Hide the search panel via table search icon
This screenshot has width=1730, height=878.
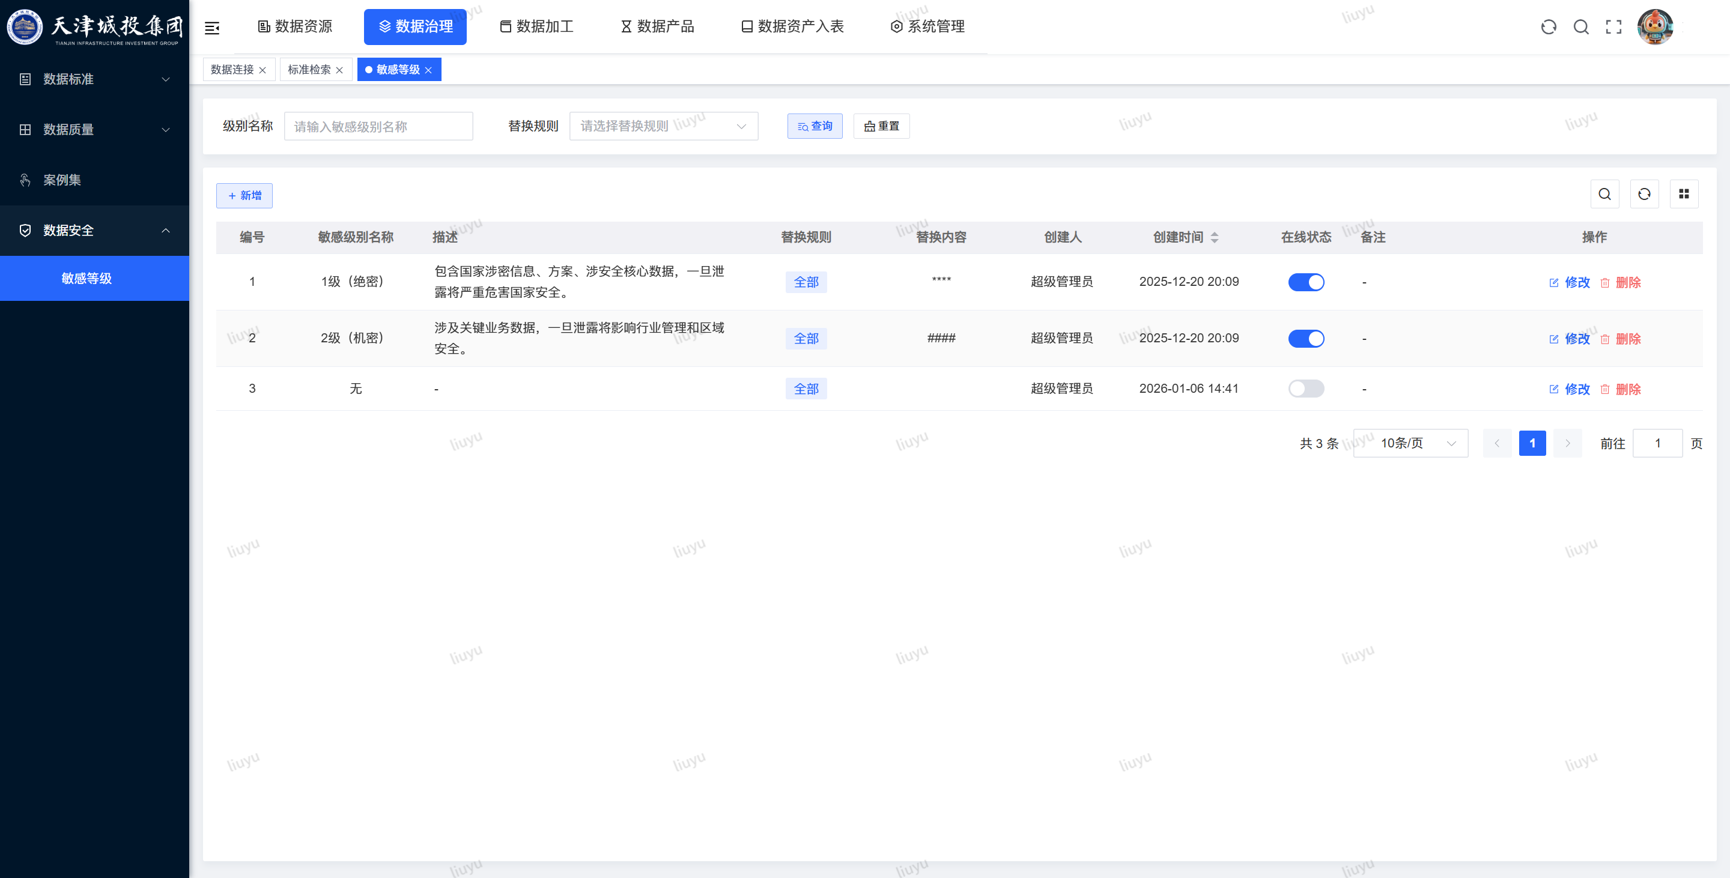pos(1605,194)
